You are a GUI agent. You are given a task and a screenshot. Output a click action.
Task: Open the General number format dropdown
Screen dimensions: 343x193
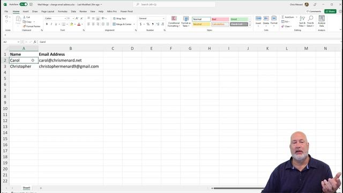tap(163, 18)
